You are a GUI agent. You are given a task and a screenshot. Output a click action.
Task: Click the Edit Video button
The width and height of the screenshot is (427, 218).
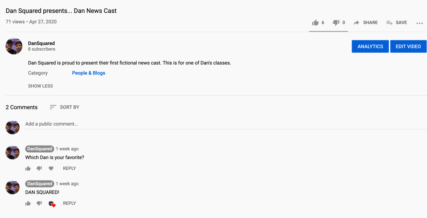pyautogui.click(x=408, y=46)
